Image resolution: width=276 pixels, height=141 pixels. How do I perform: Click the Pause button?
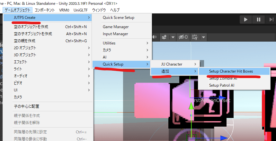258,20
